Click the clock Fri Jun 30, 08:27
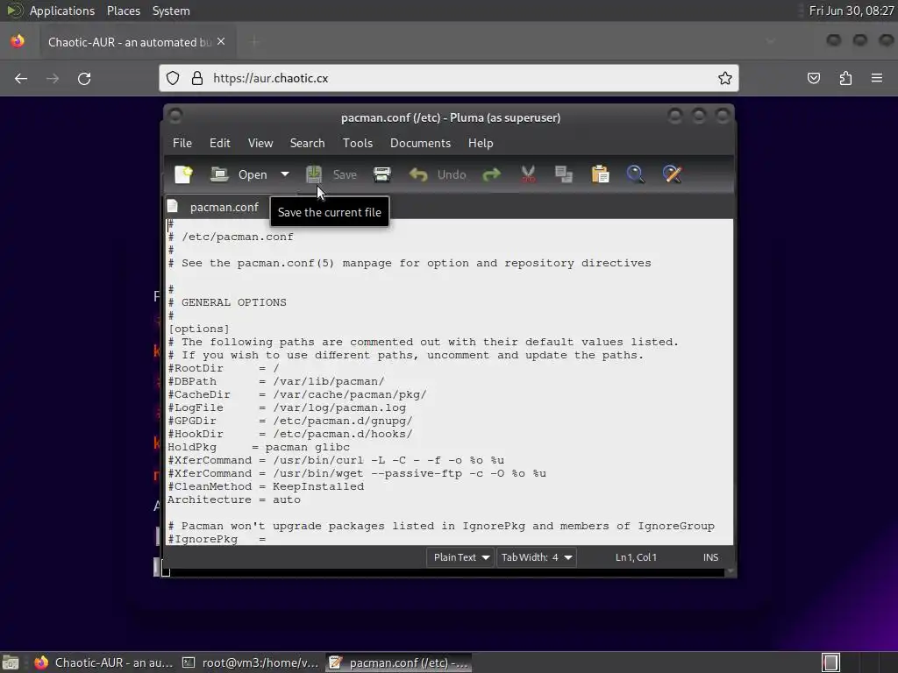 coord(851,11)
